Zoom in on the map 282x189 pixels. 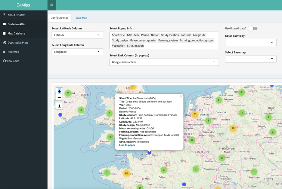59,91
